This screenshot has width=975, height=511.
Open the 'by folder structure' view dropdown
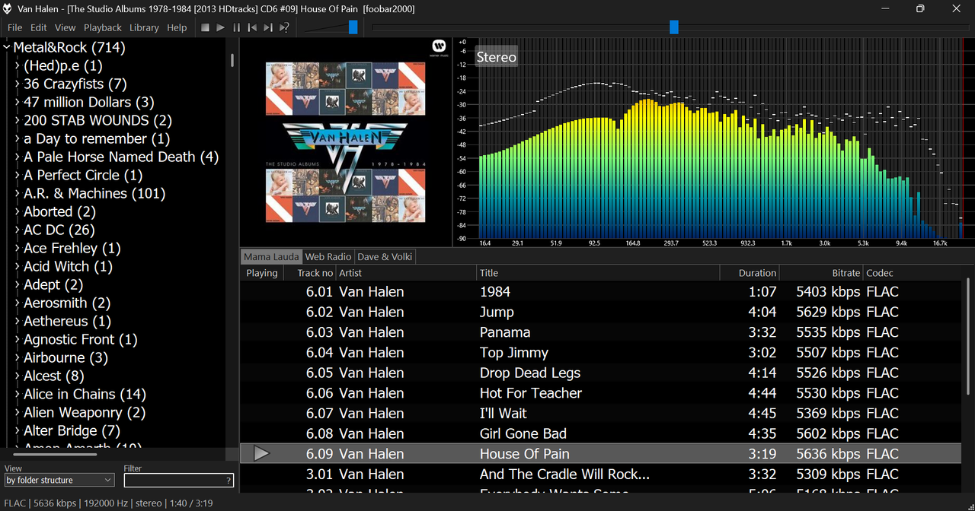coord(59,480)
